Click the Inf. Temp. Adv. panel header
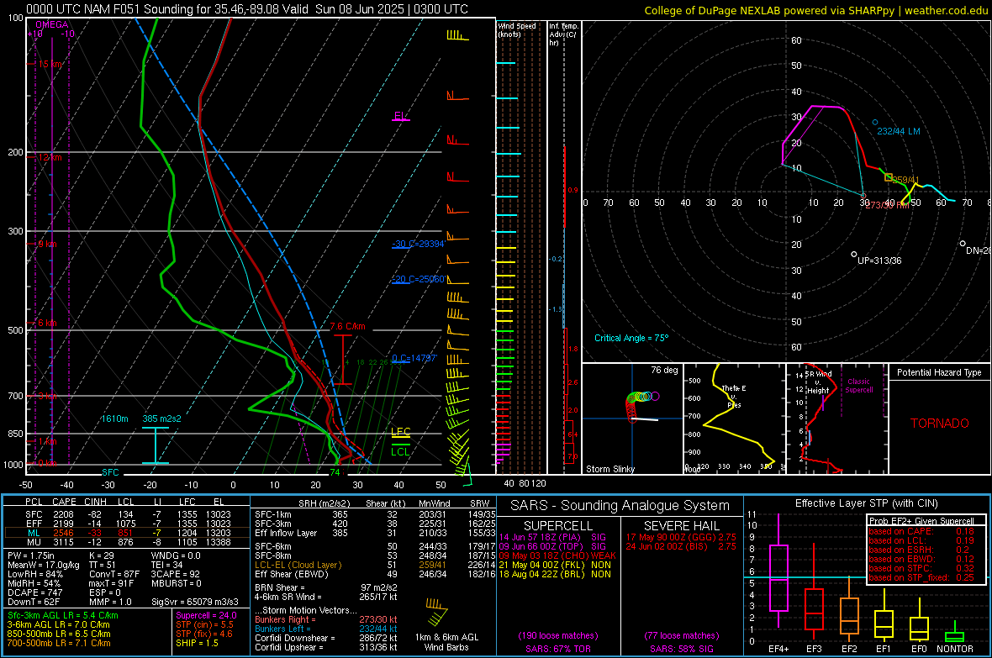 click(x=563, y=34)
